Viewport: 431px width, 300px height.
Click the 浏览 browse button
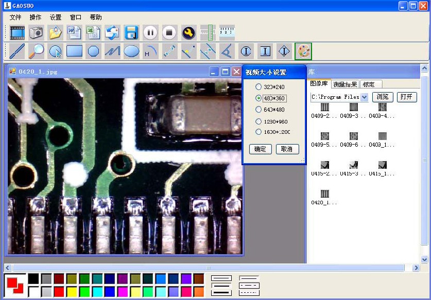(383, 97)
